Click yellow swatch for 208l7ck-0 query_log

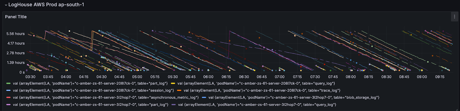coord(173,84)
